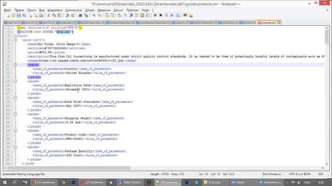The width and height of the screenshot is (332, 186).
Task: Click the Dos\Windows line ending status field
Action: coord(272,174)
